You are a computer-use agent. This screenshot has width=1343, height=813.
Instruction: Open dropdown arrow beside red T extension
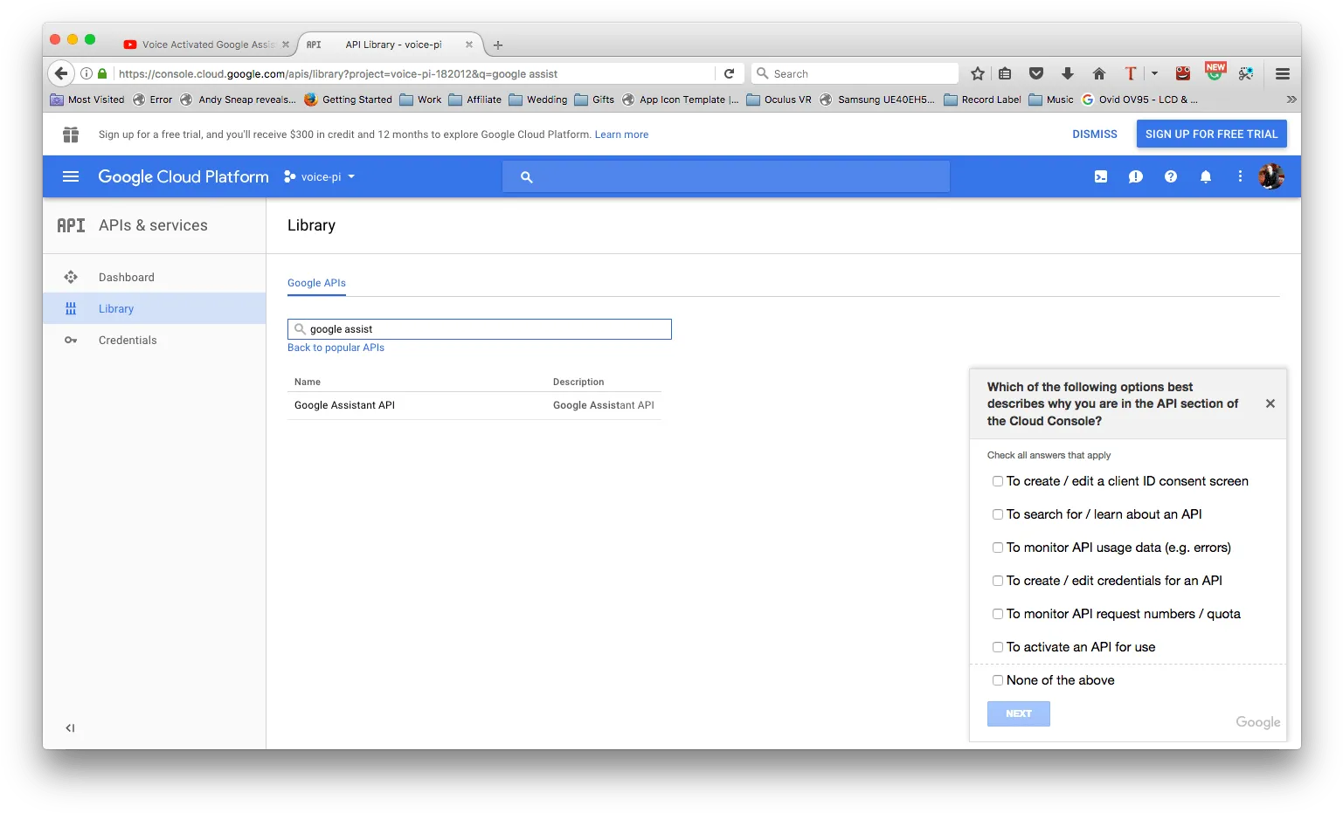[1154, 73]
